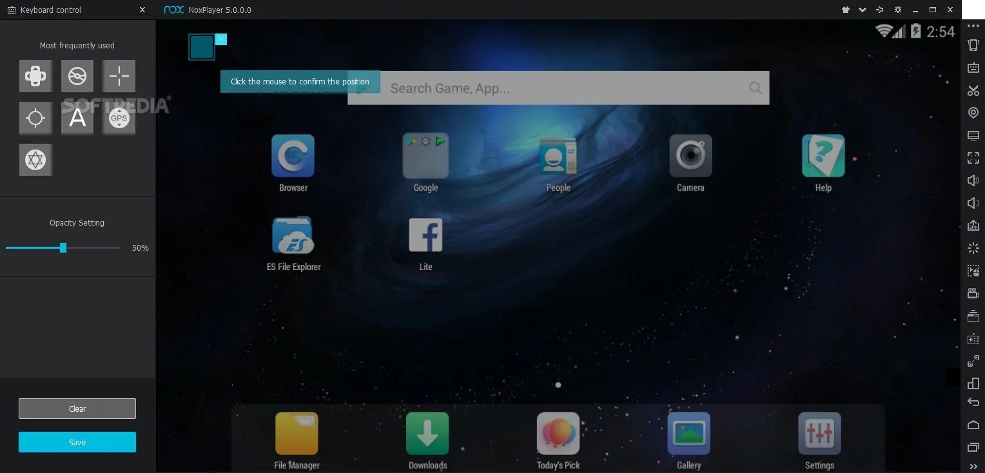
Task: Open the recent apps button
Action: click(x=973, y=447)
